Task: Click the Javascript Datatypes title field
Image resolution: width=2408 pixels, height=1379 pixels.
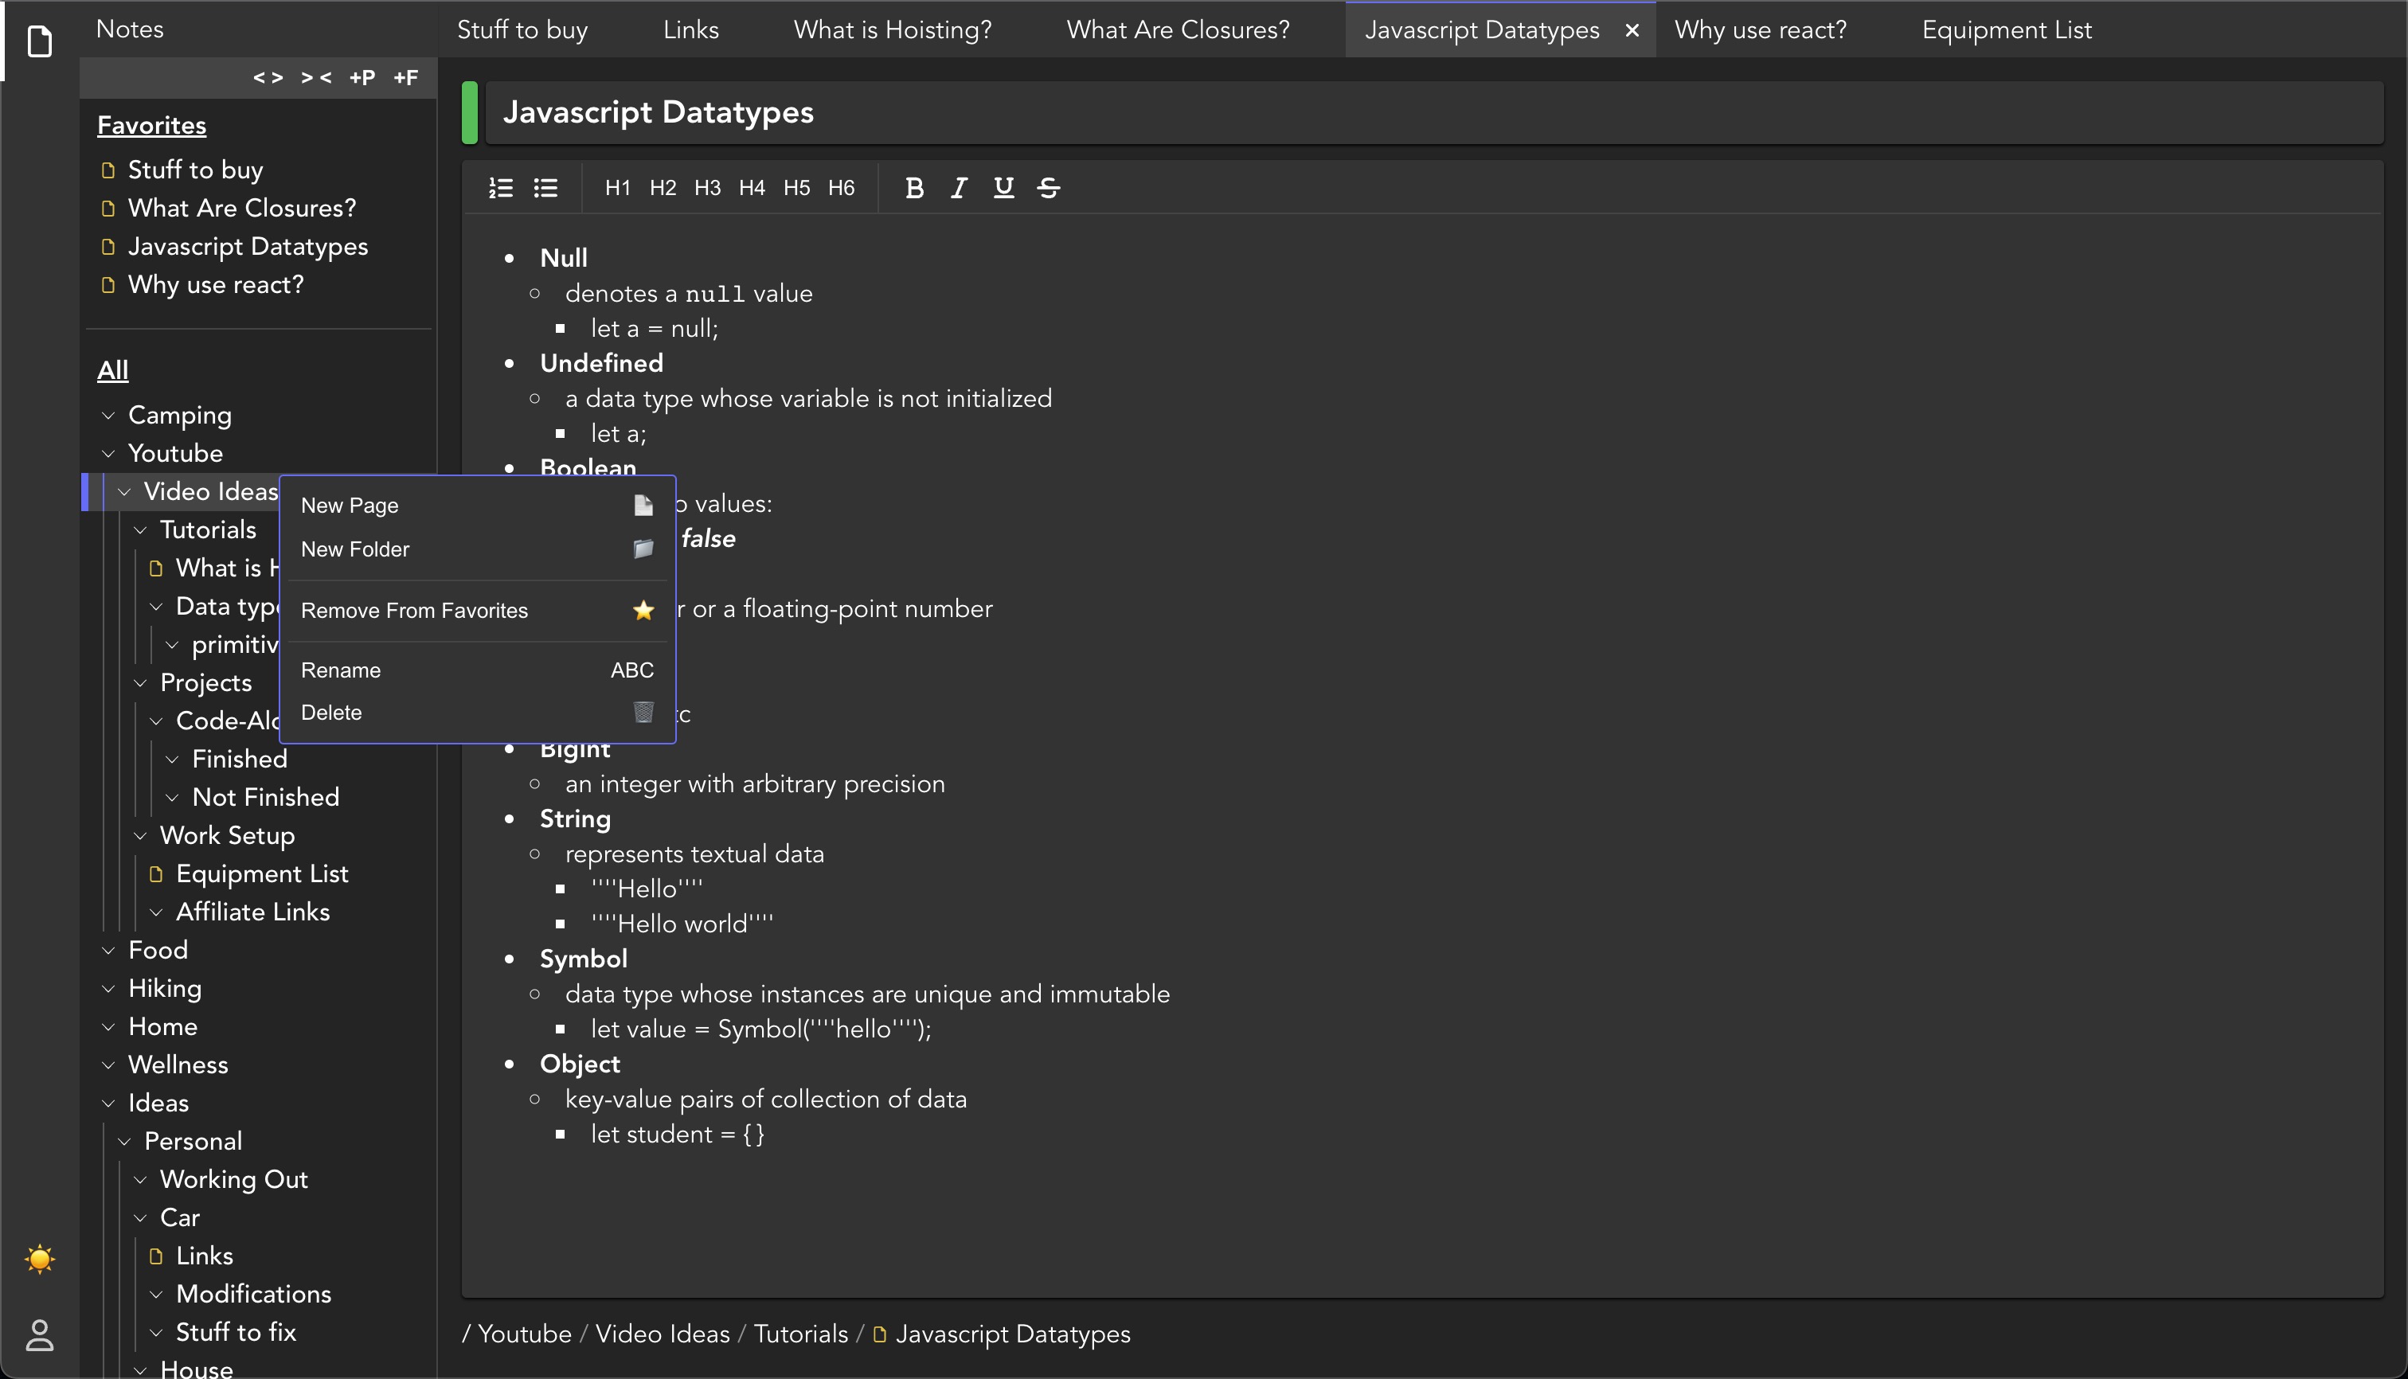Action: click(x=1433, y=111)
